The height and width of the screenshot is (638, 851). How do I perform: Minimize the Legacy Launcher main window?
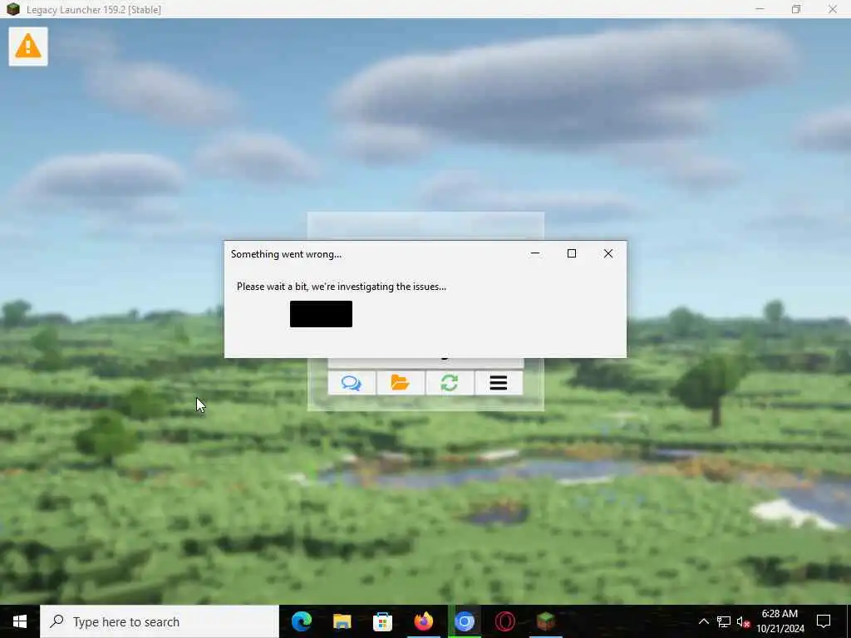(x=760, y=9)
